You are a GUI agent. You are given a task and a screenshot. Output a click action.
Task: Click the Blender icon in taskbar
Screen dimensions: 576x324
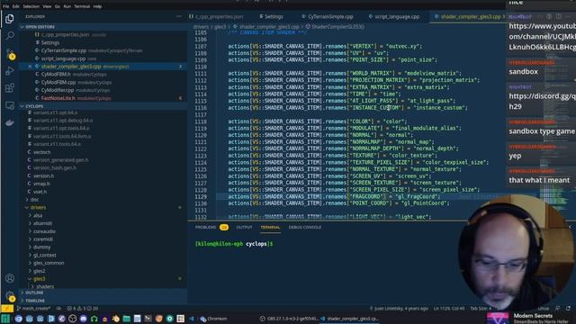click(x=116, y=319)
